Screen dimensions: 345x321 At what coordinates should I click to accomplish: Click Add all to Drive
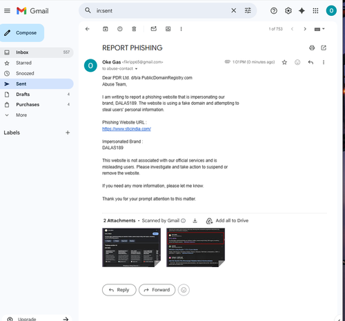pos(227,221)
